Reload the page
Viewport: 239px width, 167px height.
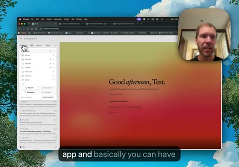coord(27,29)
